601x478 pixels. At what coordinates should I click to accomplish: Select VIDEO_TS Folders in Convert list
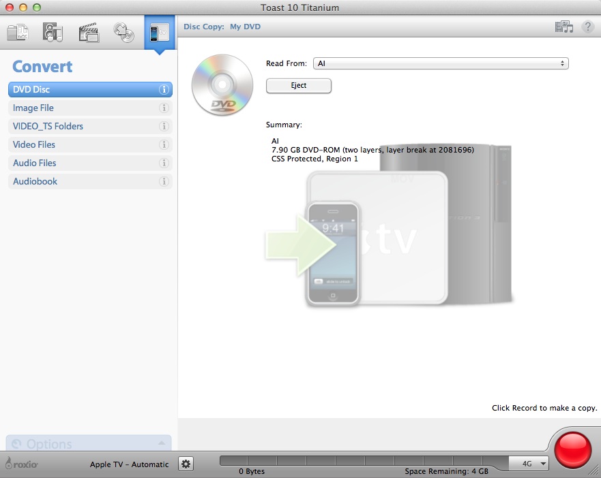point(90,126)
